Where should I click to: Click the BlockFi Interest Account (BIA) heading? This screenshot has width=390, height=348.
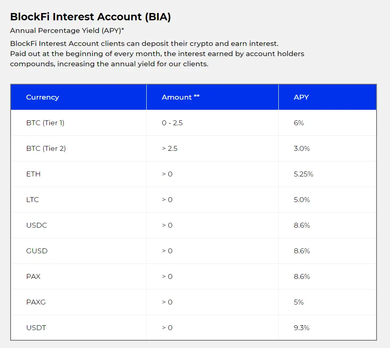[90, 17]
